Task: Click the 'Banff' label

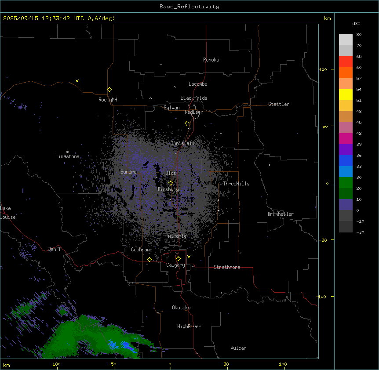Action: coord(55,249)
